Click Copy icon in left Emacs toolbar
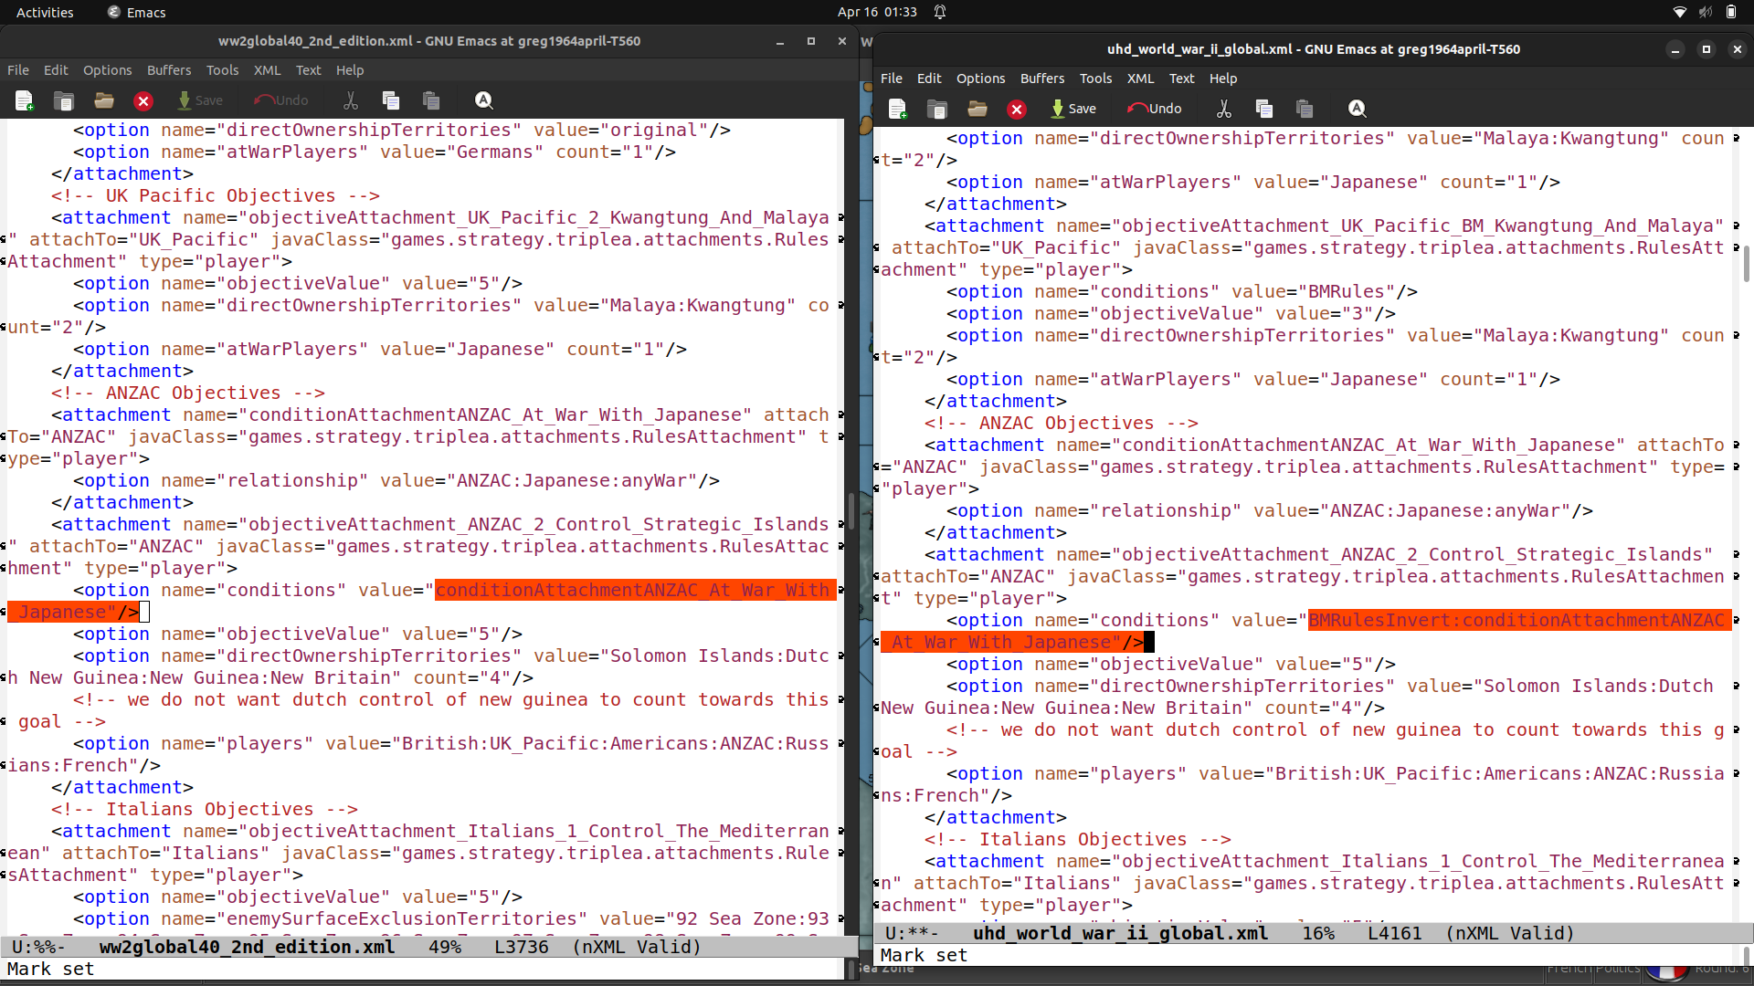 click(391, 100)
